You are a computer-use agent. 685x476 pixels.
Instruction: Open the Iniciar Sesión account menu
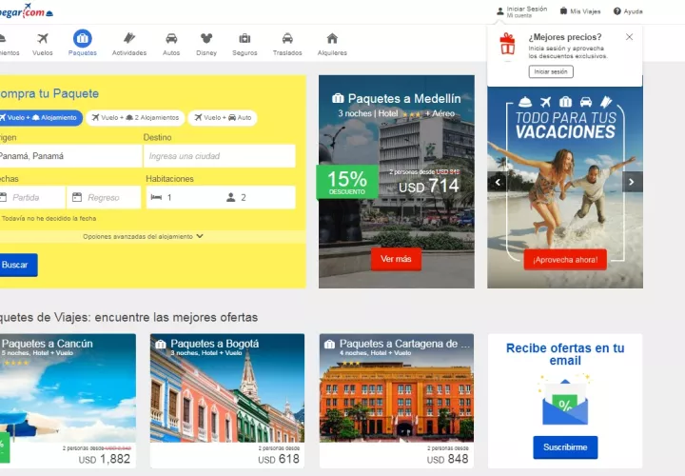click(x=521, y=11)
